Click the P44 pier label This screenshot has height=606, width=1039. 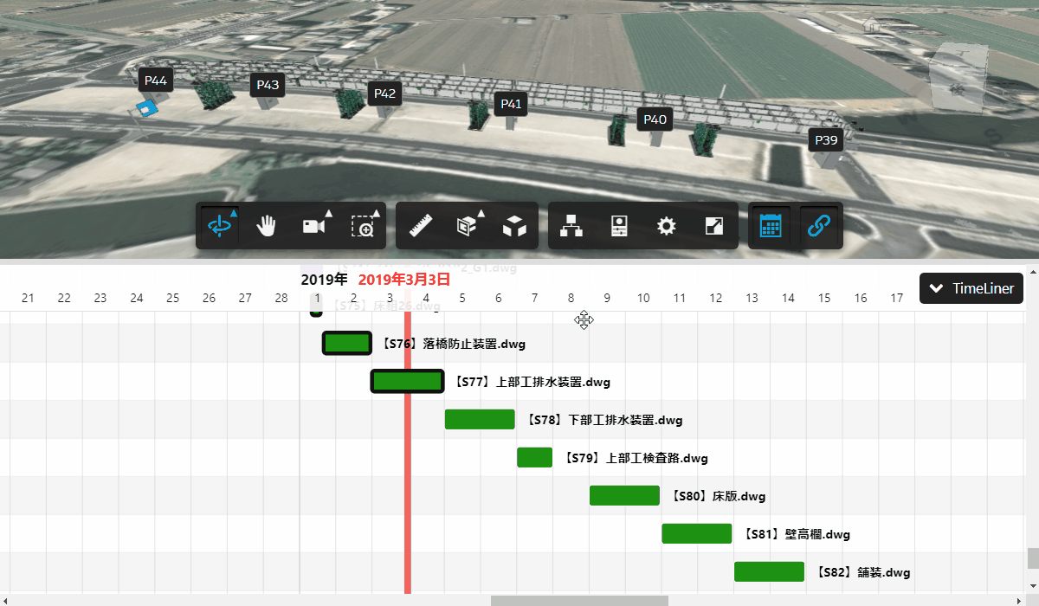point(156,81)
